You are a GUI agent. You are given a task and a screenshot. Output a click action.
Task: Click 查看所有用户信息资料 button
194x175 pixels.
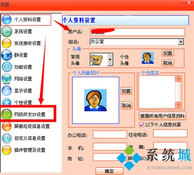(x=162, y=116)
